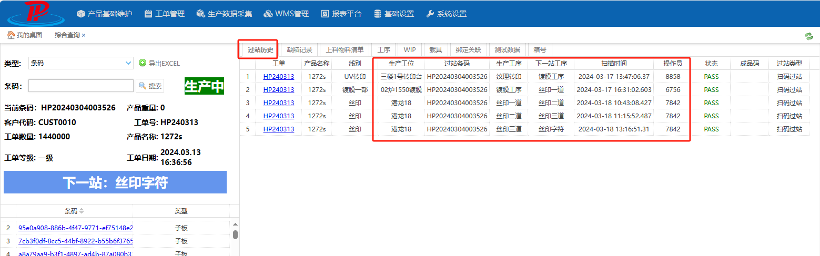
Task: Click the green refresh icon at top right
Action: [x=808, y=36]
